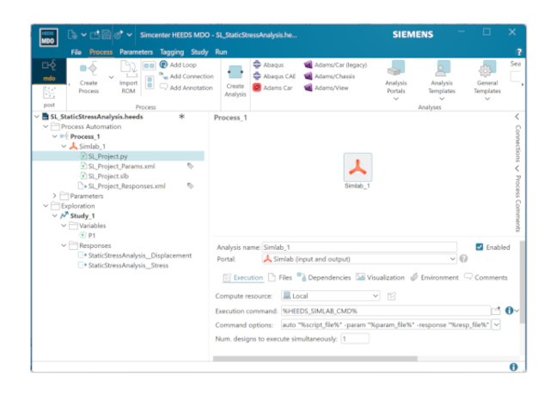The image size is (550, 412).
Task: Switch to the Files tab
Action: pyautogui.click(x=280, y=277)
